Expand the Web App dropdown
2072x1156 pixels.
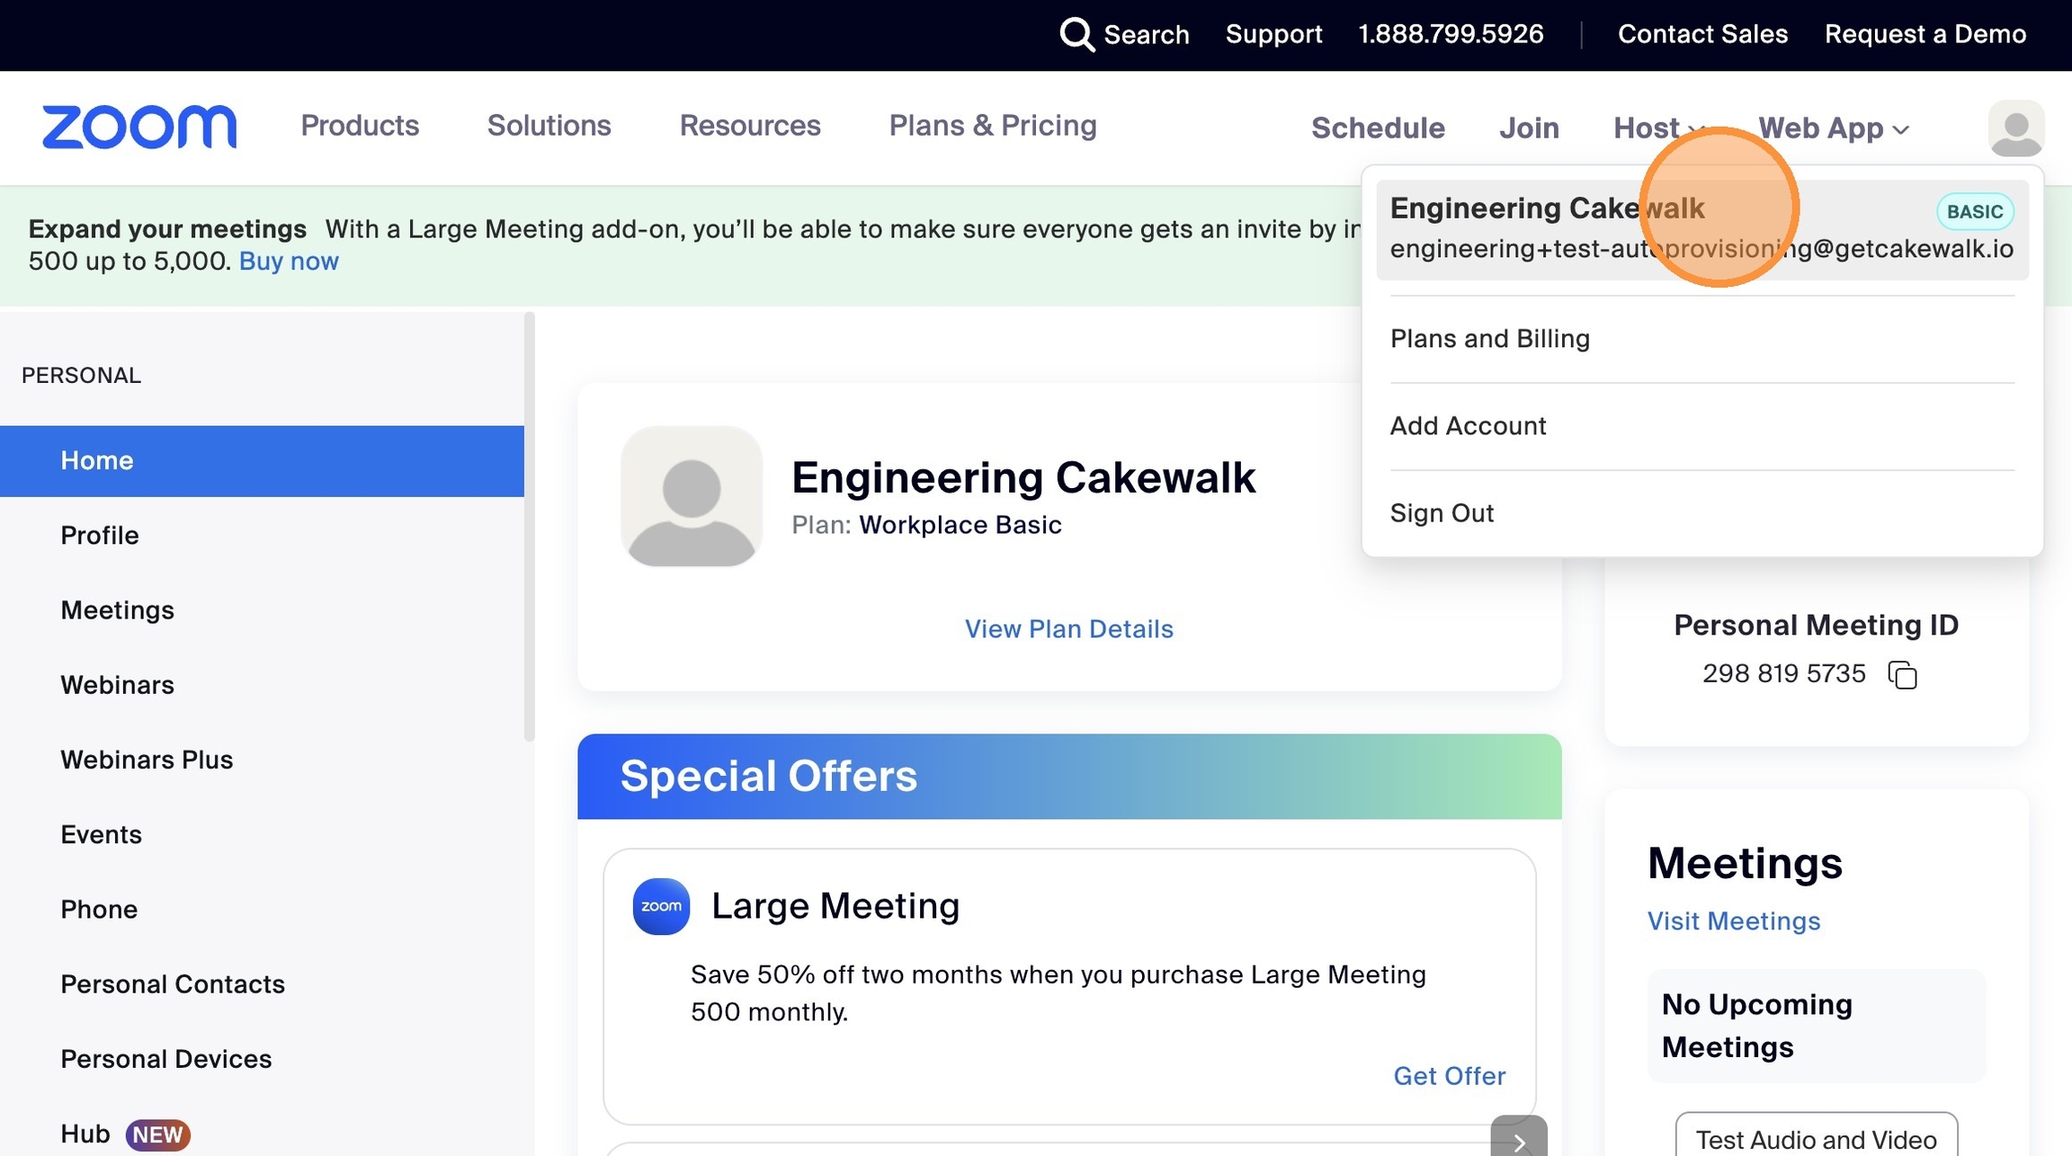[x=1833, y=128]
